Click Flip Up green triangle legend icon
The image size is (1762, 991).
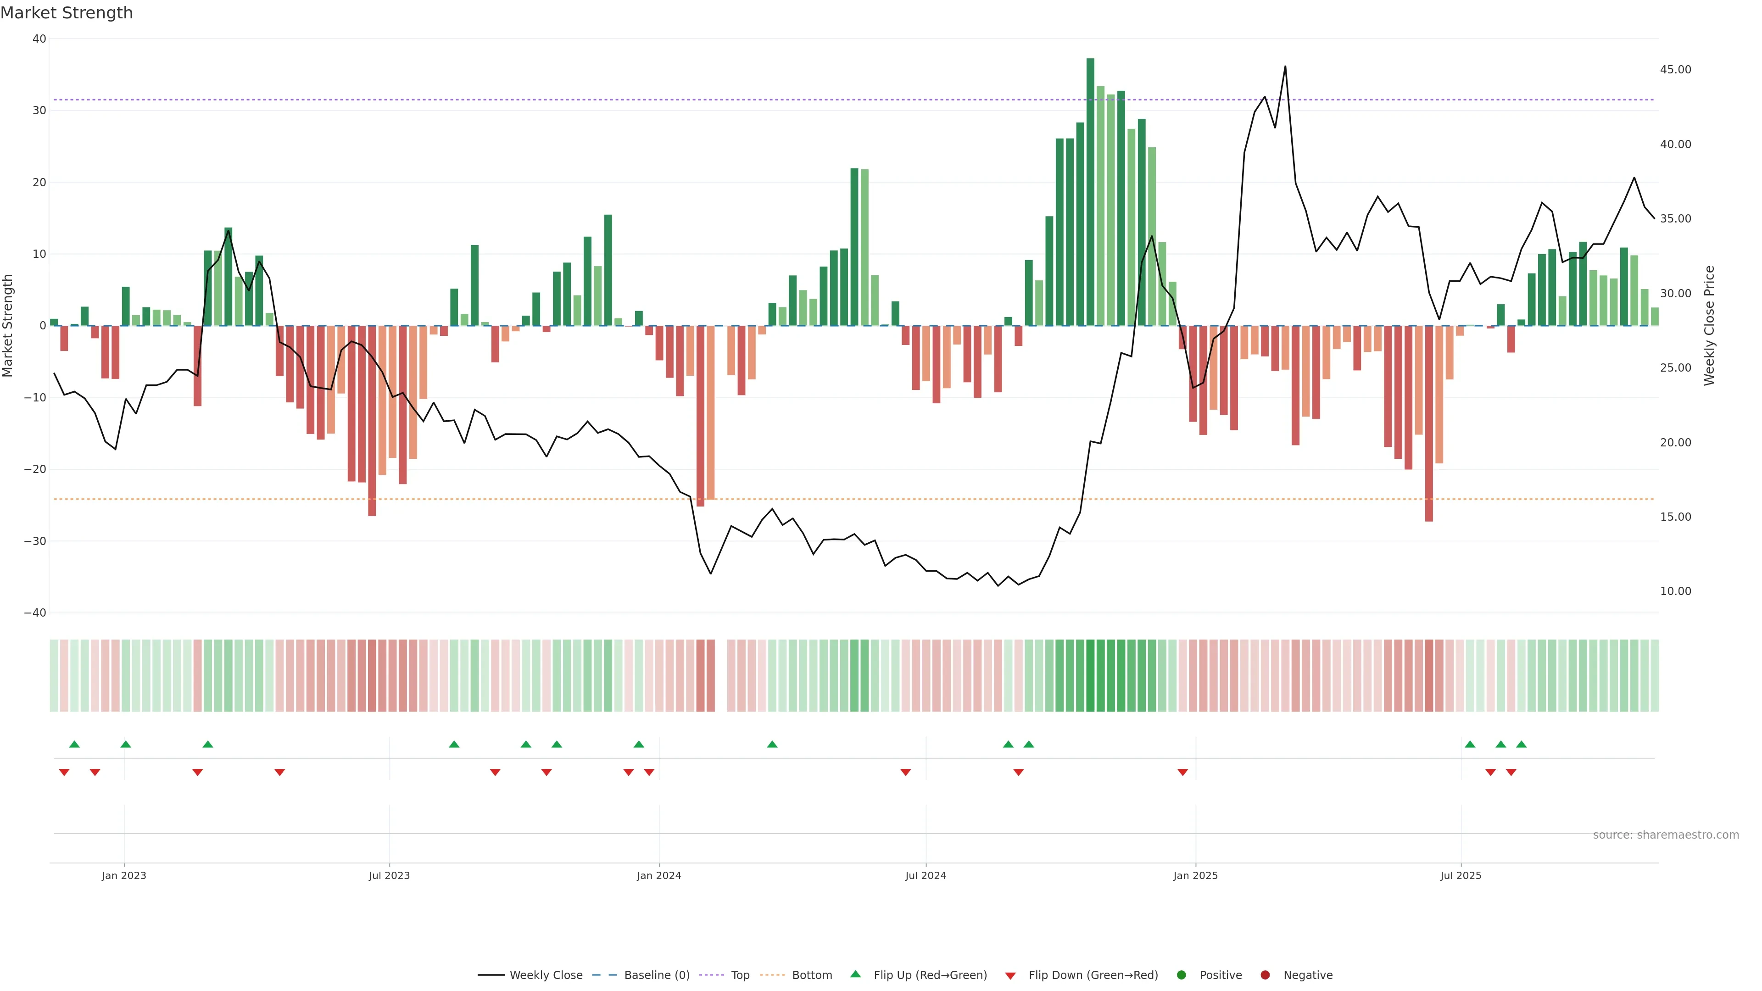pos(855,974)
